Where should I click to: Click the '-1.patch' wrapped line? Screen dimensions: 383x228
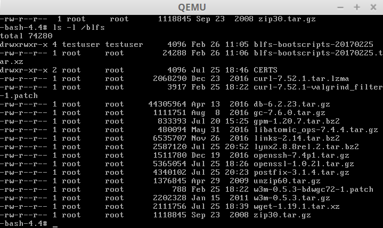coord(19,96)
